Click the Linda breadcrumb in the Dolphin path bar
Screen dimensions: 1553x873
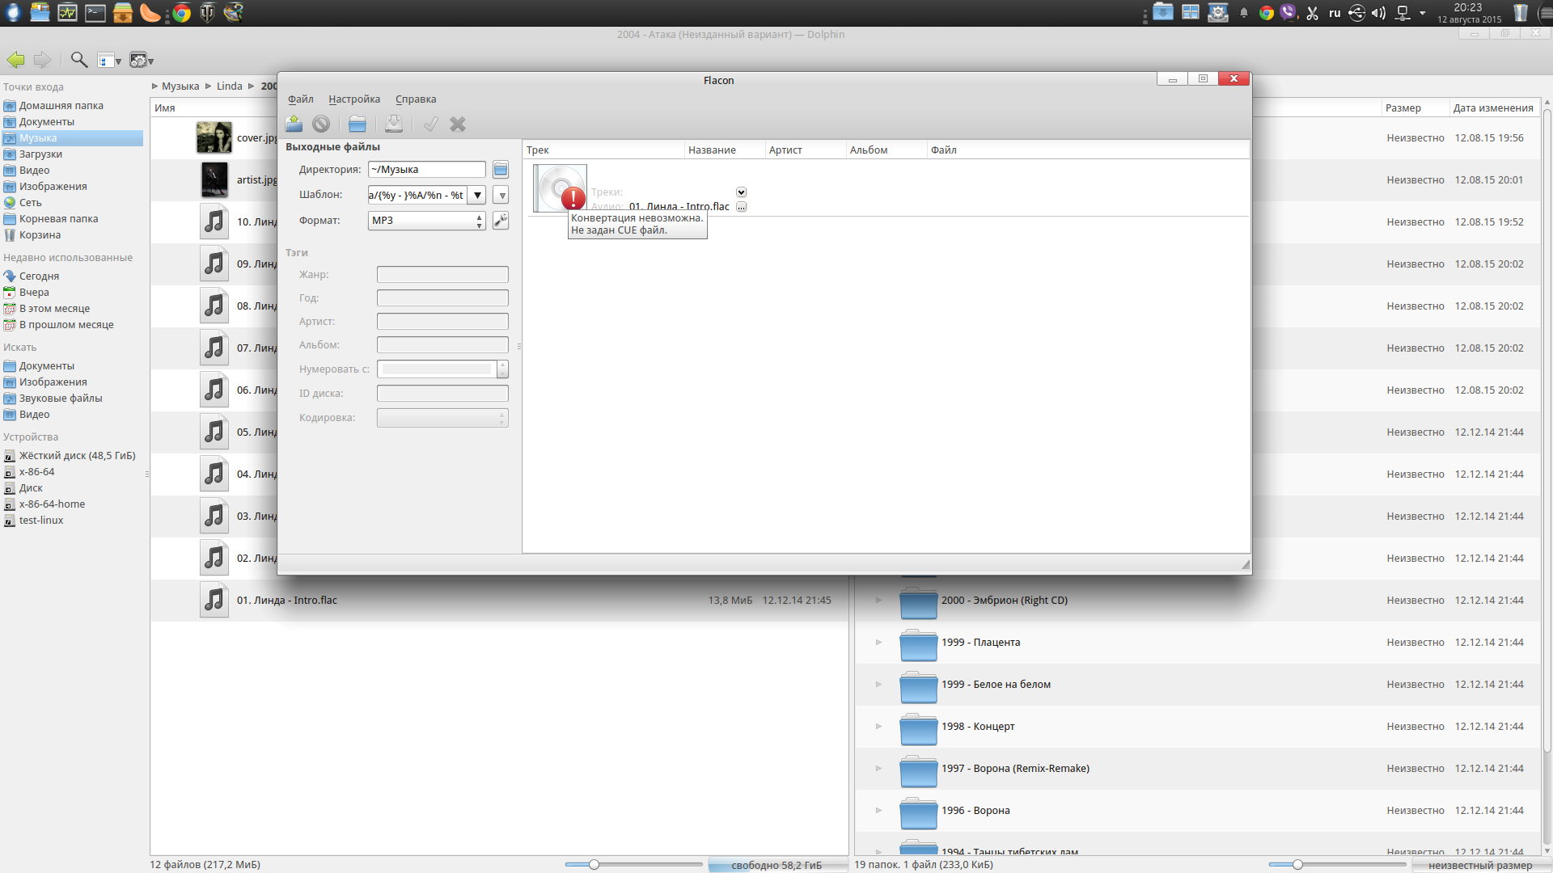coord(229,86)
